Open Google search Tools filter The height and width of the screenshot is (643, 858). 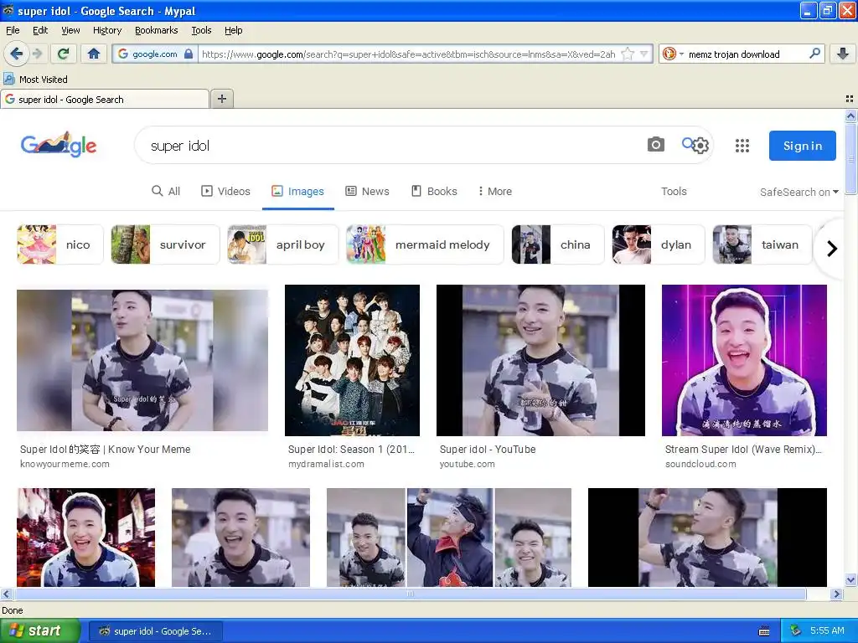pyautogui.click(x=674, y=192)
